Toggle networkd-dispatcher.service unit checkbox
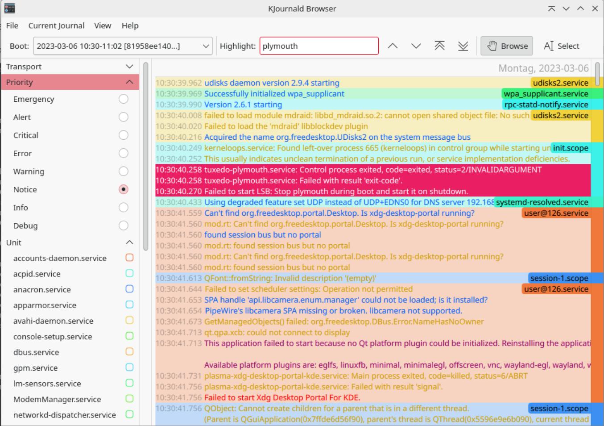The height and width of the screenshot is (426, 604). coord(129,414)
